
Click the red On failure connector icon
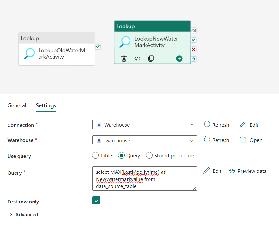[193, 49]
